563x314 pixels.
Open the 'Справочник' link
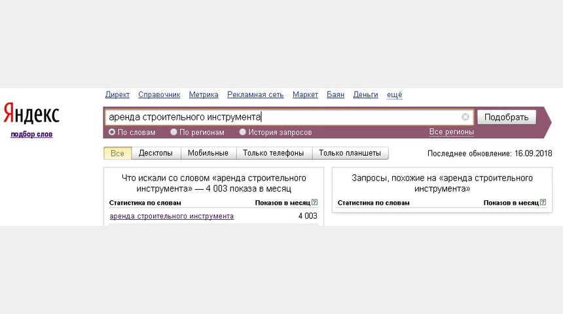click(159, 95)
